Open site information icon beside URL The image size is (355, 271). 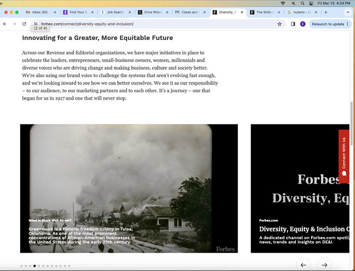(36, 24)
